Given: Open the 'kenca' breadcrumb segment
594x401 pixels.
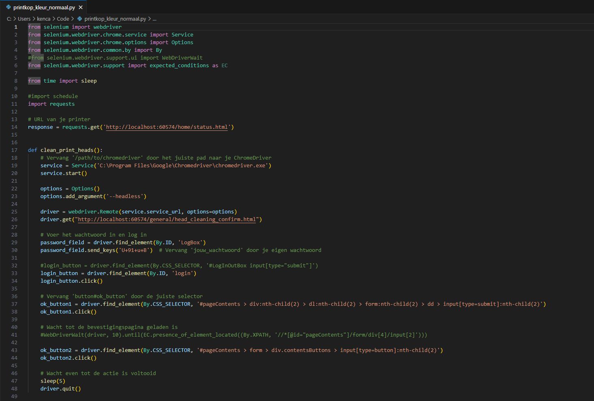Looking at the screenshot, I should tap(44, 19).
